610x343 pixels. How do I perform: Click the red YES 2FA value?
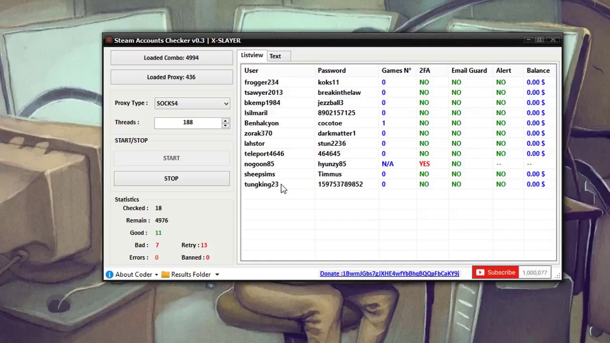[x=425, y=164]
